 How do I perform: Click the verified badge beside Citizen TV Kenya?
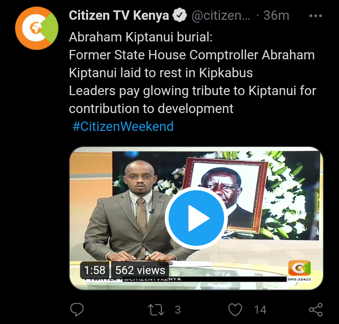tap(179, 16)
